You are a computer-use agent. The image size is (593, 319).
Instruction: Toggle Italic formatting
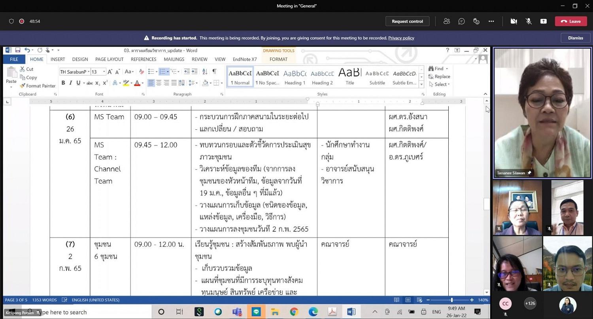pyautogui.click(x=71, y=83)
